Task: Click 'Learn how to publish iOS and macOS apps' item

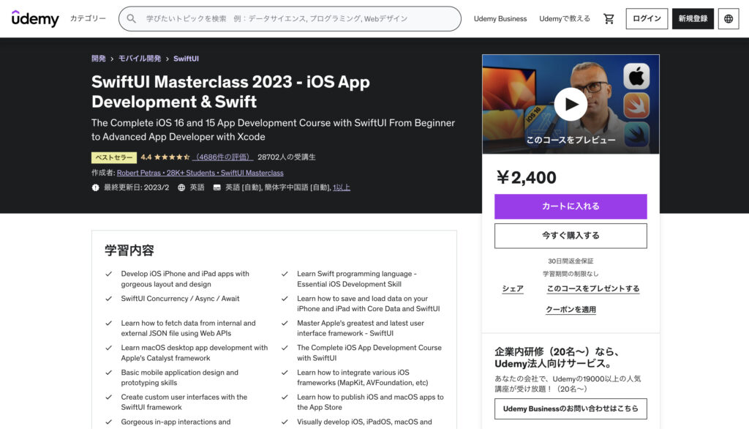Action: (x=370, y=402)
